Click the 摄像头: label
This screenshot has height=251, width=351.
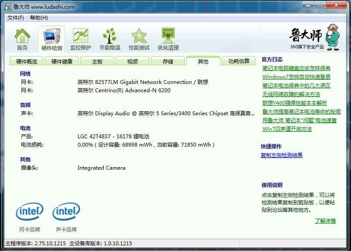click(30, 168)
